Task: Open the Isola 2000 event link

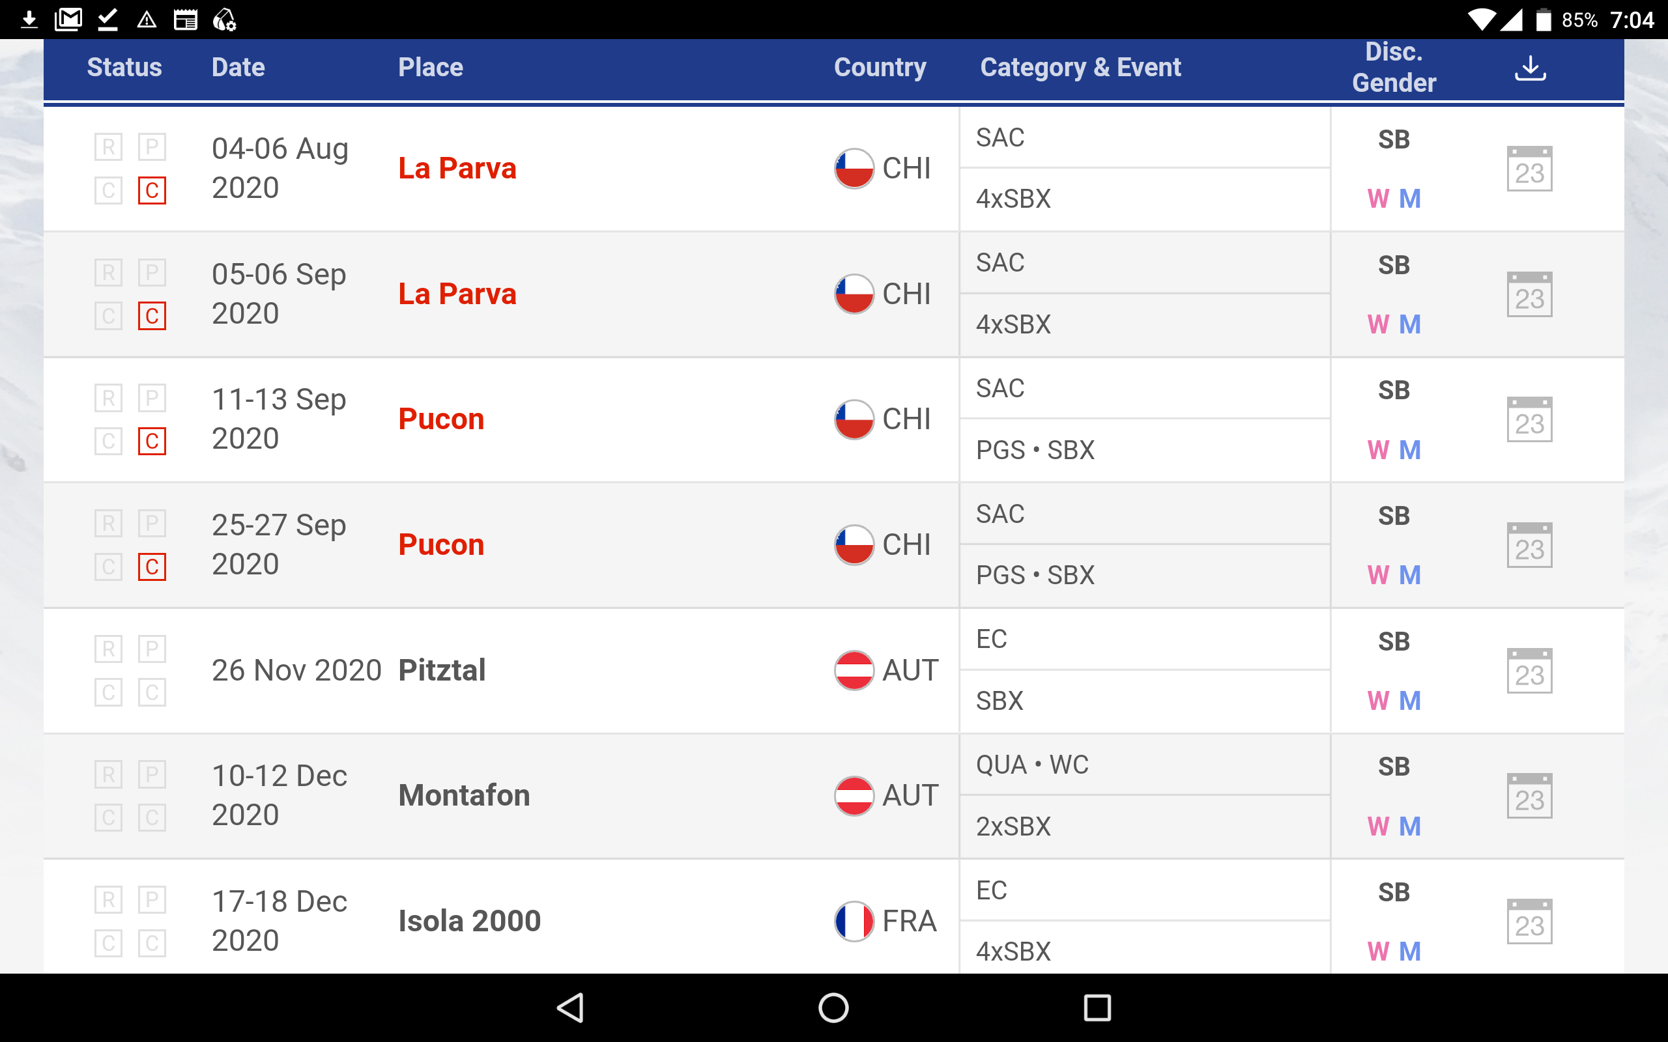Action: 469,921
